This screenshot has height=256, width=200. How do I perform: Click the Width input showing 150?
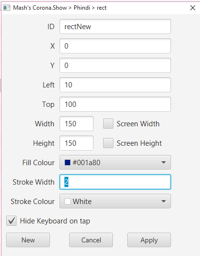click(x=77, y=123)
